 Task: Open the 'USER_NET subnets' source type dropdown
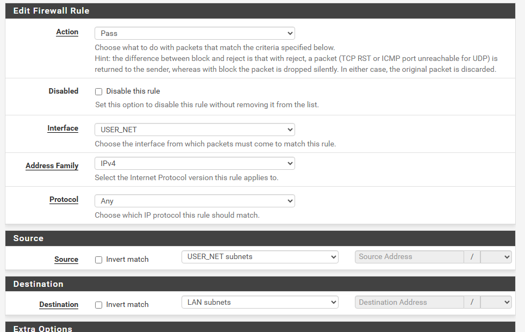[x=259, y=257]
